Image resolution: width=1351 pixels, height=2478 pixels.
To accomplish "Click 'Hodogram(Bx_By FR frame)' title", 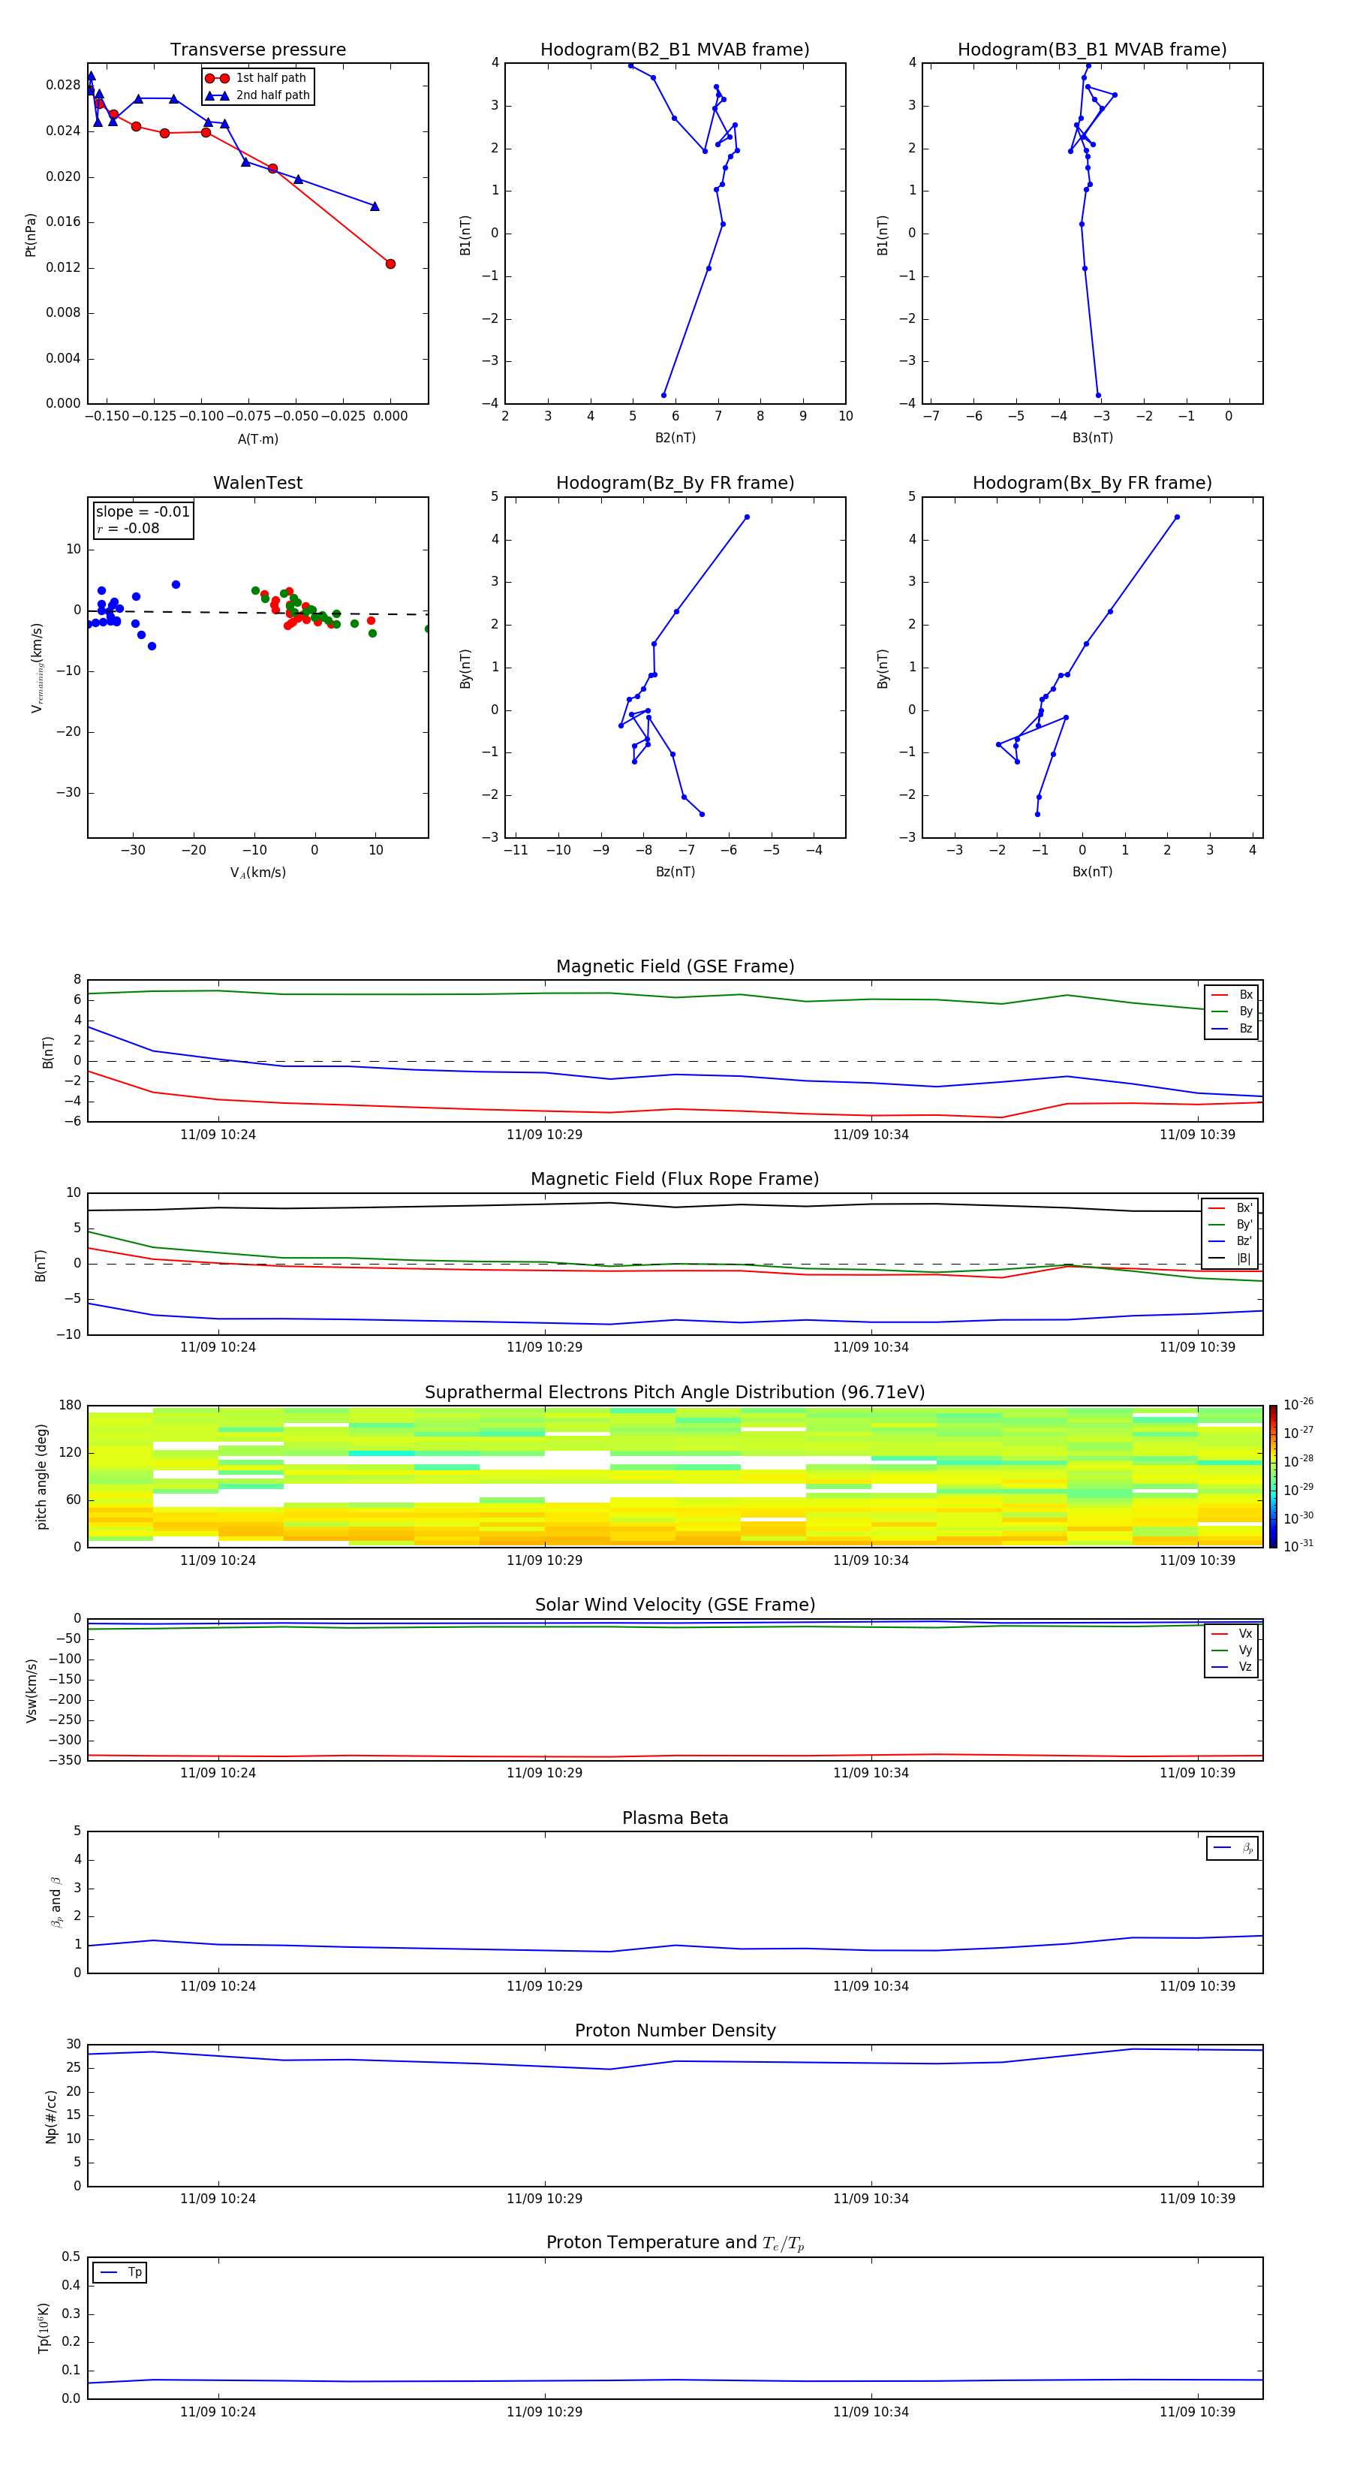I will click(x=1092, y=483).
